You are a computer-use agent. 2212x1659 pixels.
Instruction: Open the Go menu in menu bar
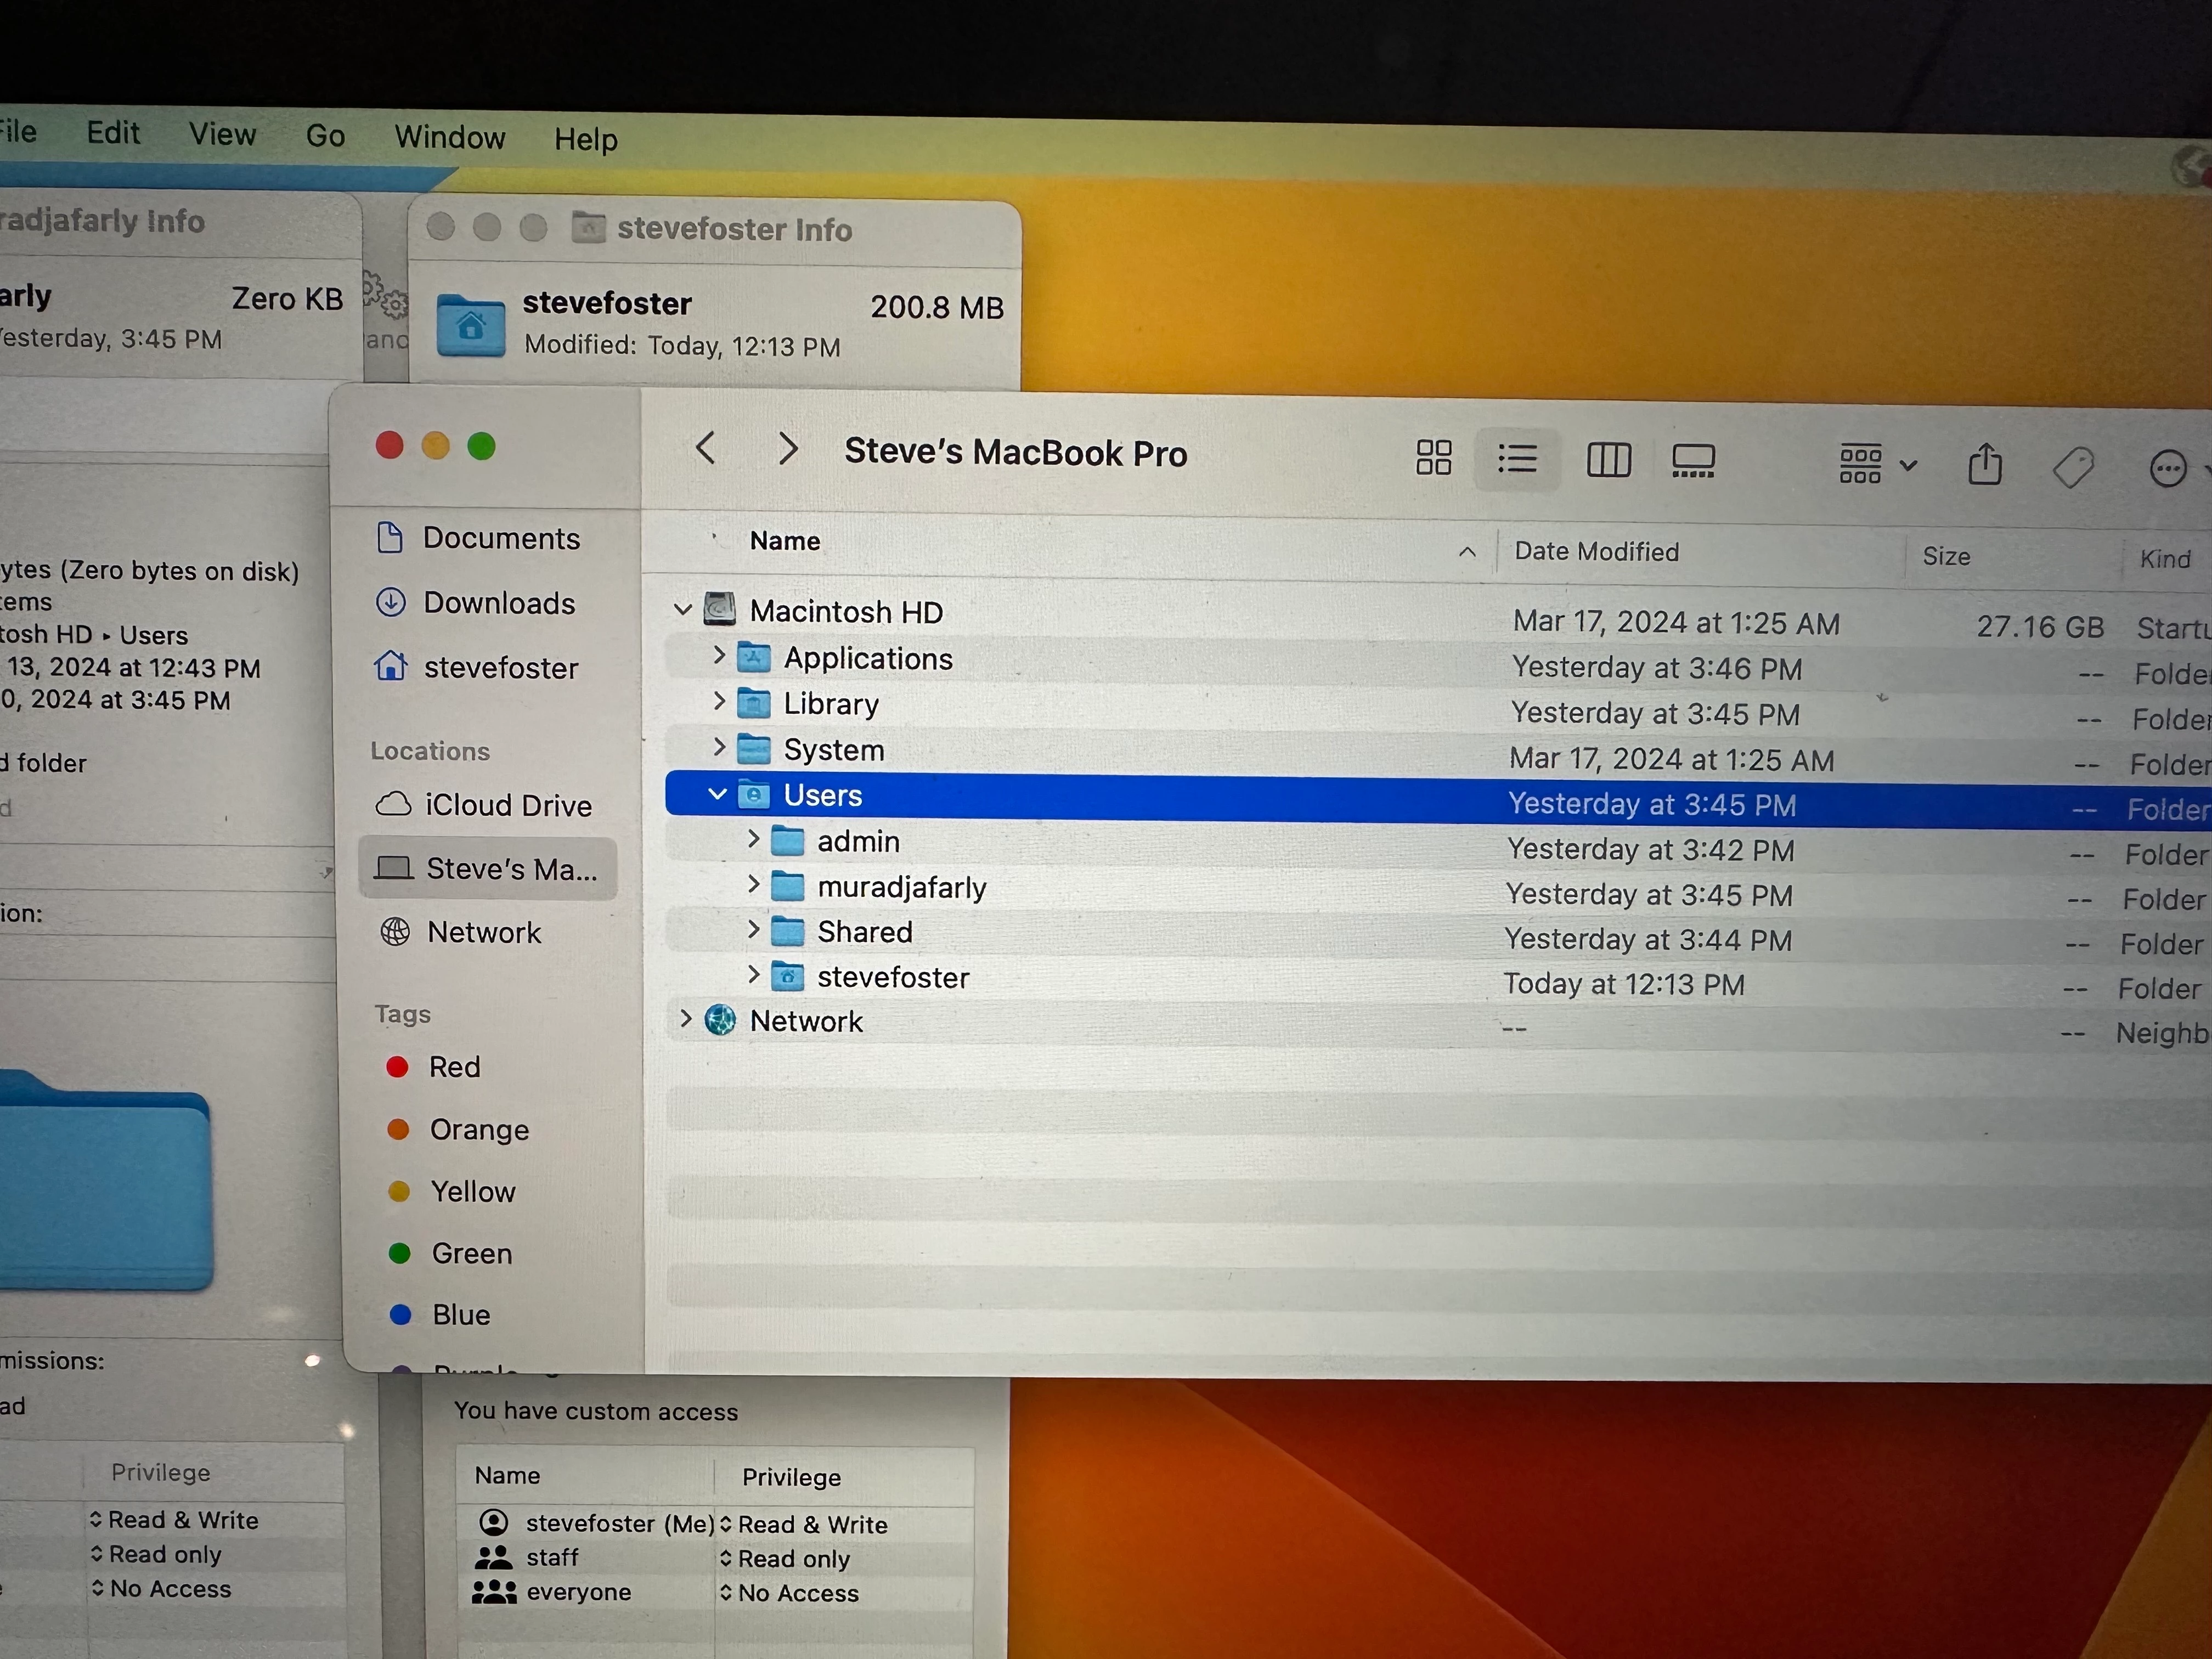click(x=325, y=135)
